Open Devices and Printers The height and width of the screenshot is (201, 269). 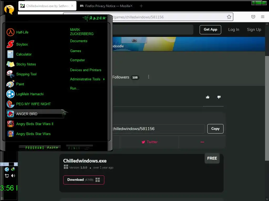click(x=86, y=70)
